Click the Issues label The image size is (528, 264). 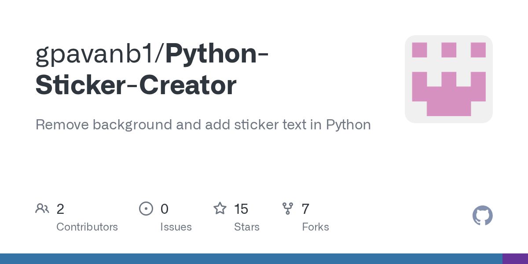point(176,227)
